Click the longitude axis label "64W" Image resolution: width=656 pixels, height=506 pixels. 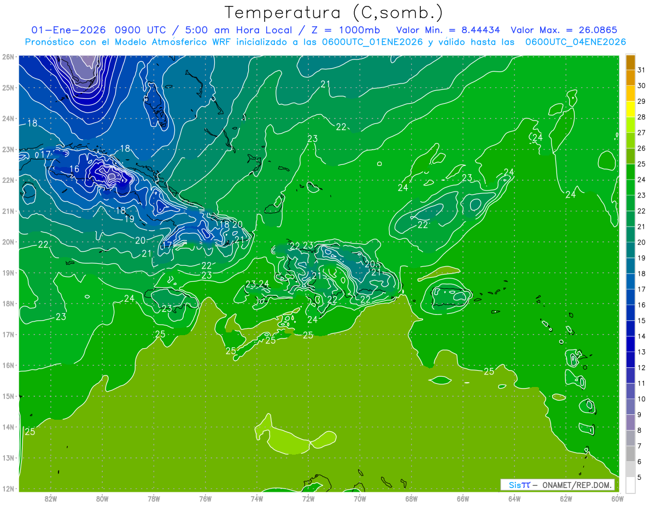[x=514, y=498]
